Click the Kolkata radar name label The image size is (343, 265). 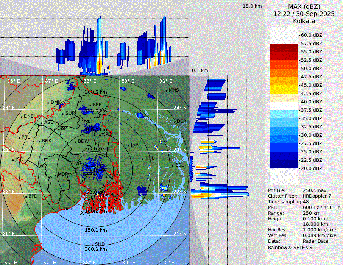click(304, 21)
